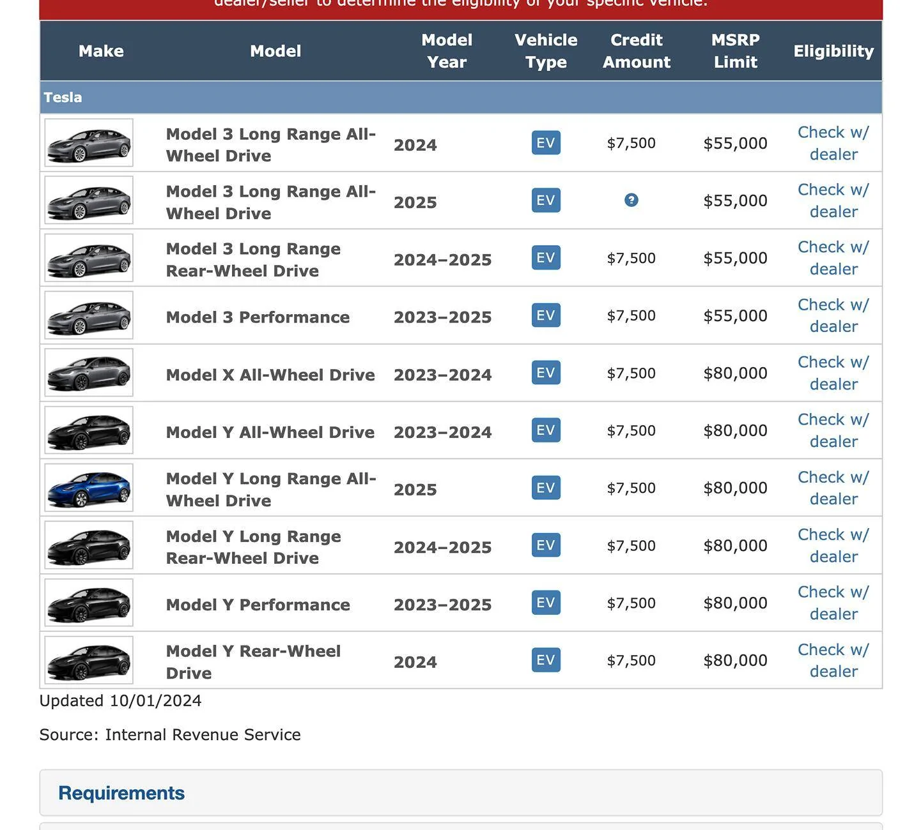Click 'Check w/ dealer' for Model Y Long Range Rear-Wheel Drive

[833, 545]
